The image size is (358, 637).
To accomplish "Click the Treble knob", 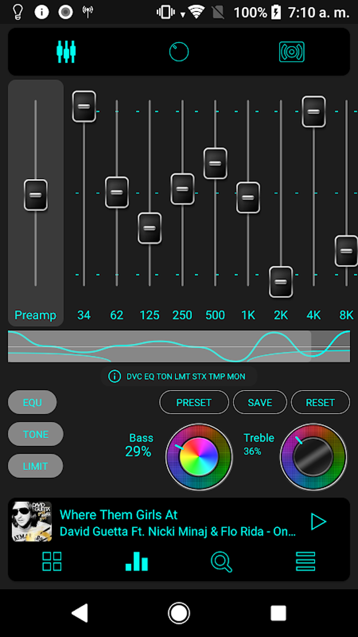I will coord(313,457).
